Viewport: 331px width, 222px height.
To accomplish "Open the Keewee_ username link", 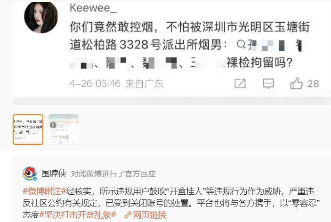I will coord(93,8).
